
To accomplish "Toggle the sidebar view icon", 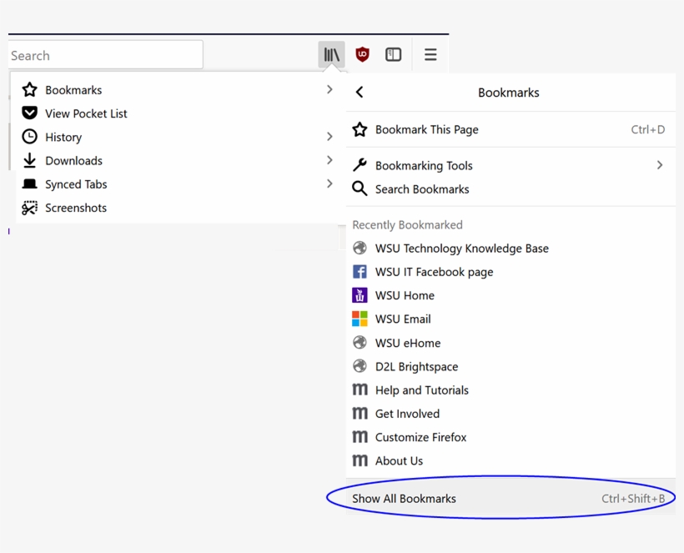I will [393, 55].
